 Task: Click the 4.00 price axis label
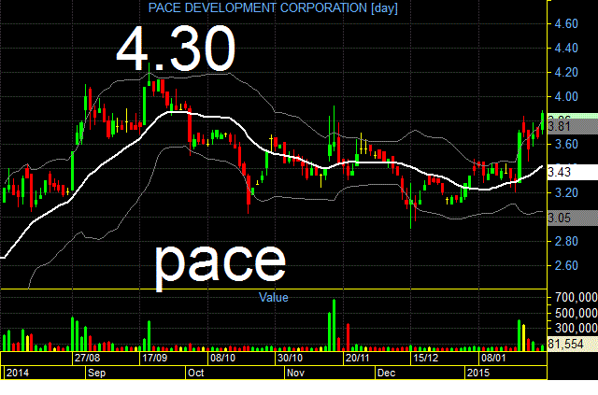pyautogui.click(x=566, y=96)
